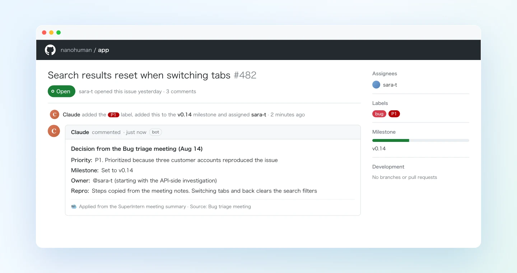Click the Decision from the Bug triage heading

click(137, 149)
